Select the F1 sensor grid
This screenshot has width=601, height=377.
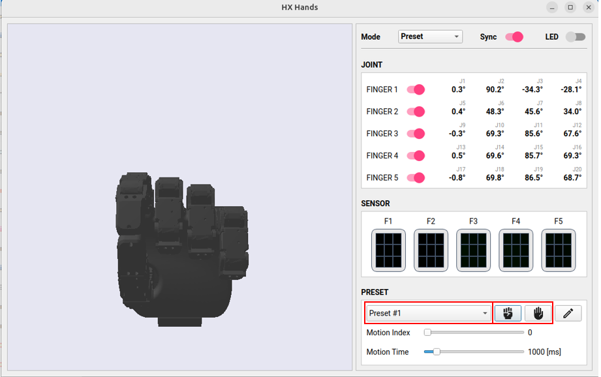(388, 250)
